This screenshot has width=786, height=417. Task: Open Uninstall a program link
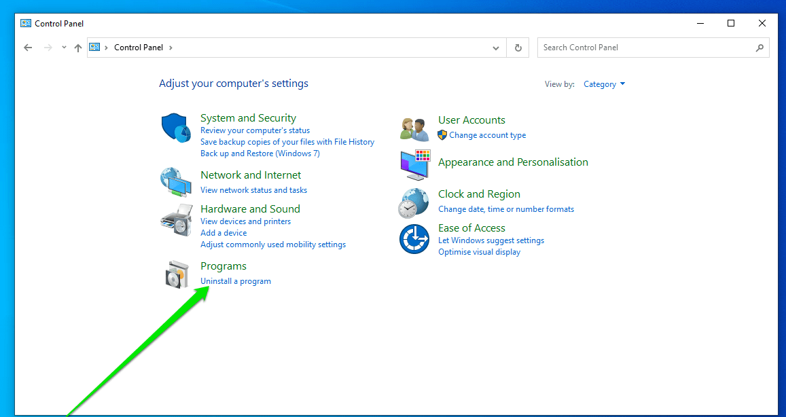coord(236,281)
